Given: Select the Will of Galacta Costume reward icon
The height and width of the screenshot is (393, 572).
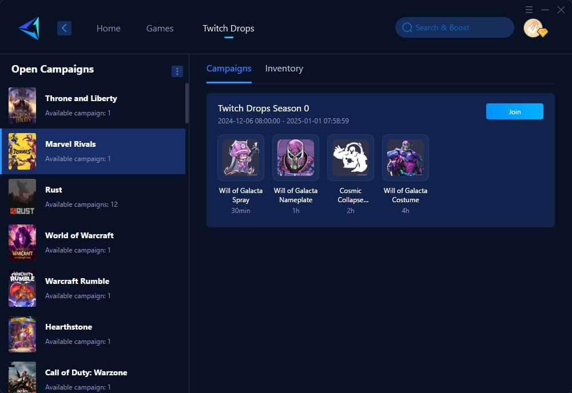Looking at the screenshot, I should pyautogui.click(x=406, y=158).
